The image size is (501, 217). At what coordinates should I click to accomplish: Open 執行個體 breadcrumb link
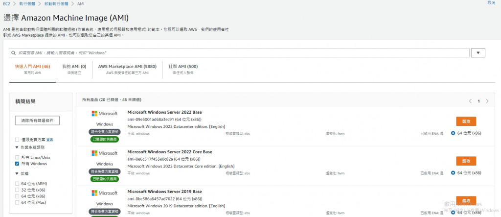point(27,3)
